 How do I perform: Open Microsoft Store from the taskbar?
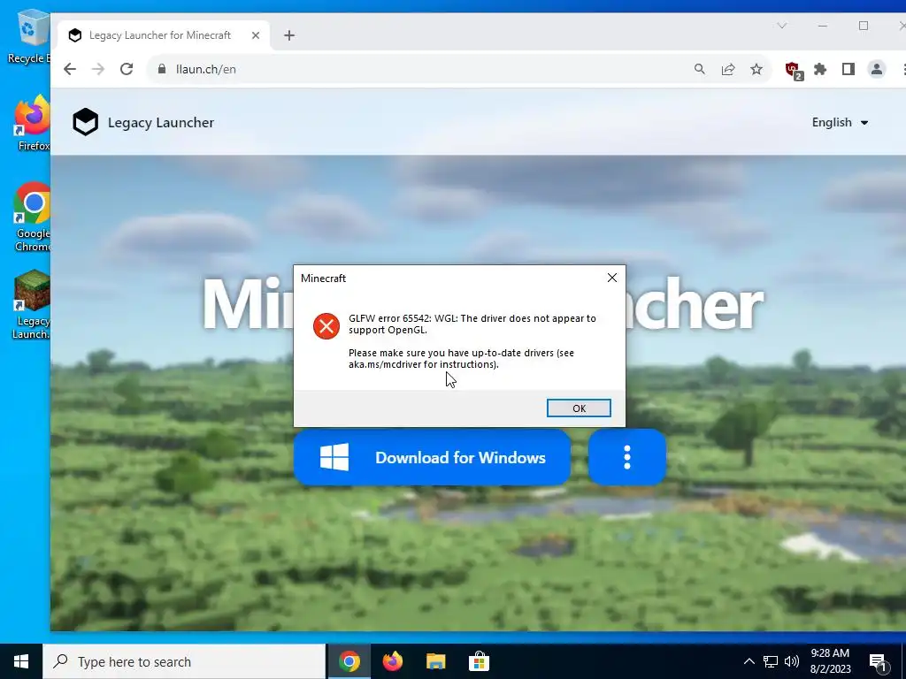point(479,661)
